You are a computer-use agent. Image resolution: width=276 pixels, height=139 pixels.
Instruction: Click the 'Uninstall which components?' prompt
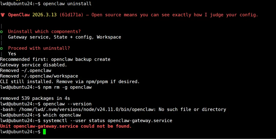coord(44,31)
